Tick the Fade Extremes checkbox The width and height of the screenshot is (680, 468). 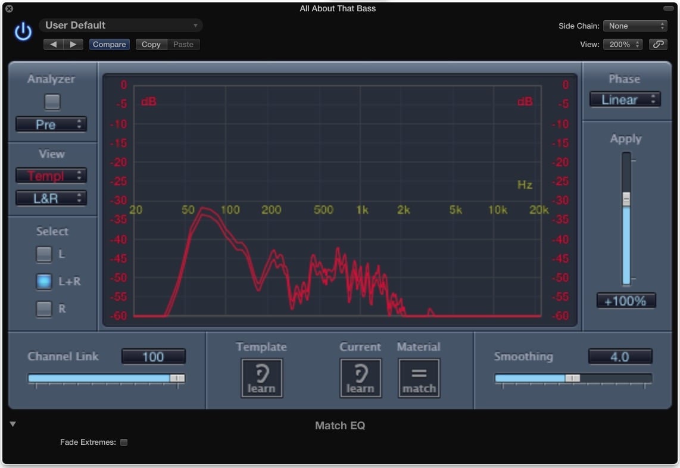point(124,442)
